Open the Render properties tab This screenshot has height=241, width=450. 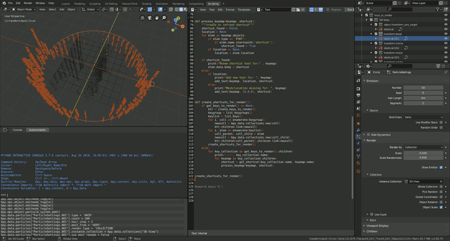(358, 89)
